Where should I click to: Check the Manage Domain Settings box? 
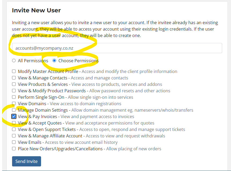pos(14,110)
